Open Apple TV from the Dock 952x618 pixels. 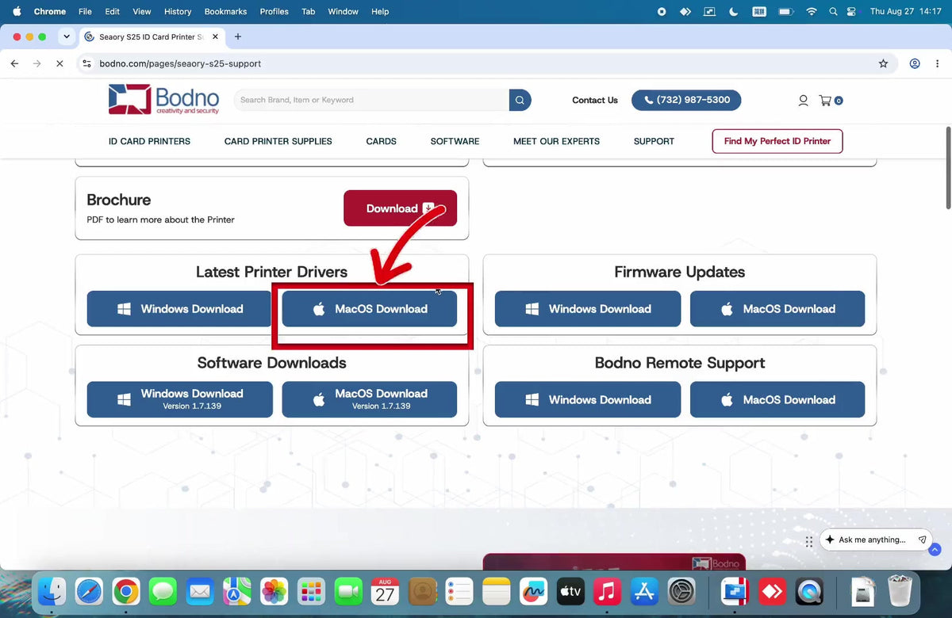(570, 591)
